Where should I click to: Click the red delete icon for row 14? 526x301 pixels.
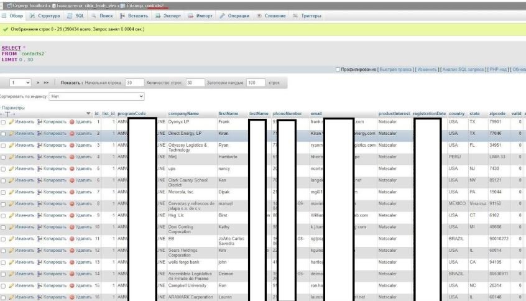point(72,274)
